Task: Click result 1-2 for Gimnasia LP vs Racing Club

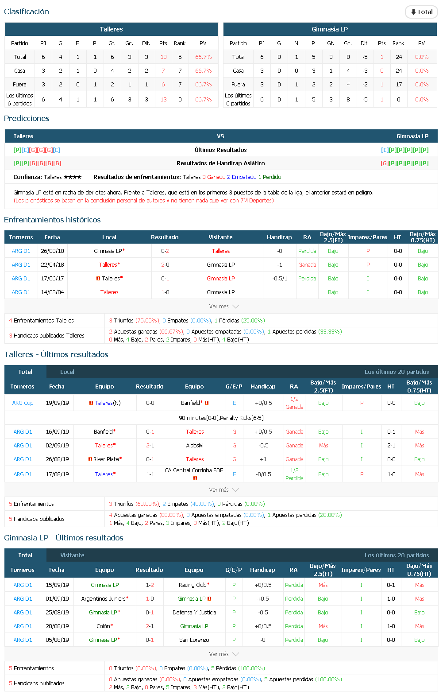Action: [x=150, y=585]
